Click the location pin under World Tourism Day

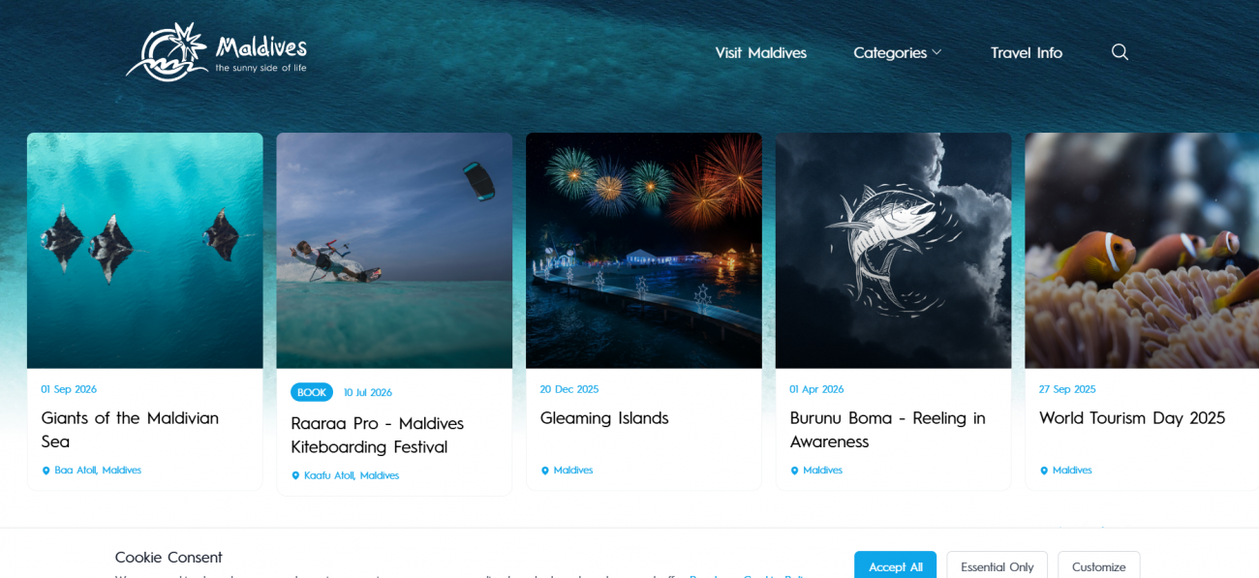pos(1044,471)
